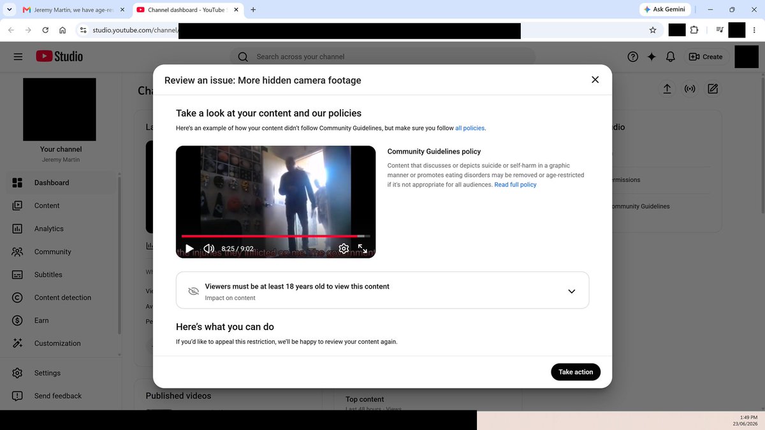Click the video time readout '8:25 / 9:02'

click(x=237, y=249)
